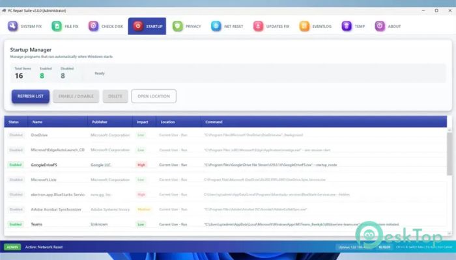Click the Total Items count 16
This screenshot has width=456, height=260.
pyautogui.click(x=19, y=76)
